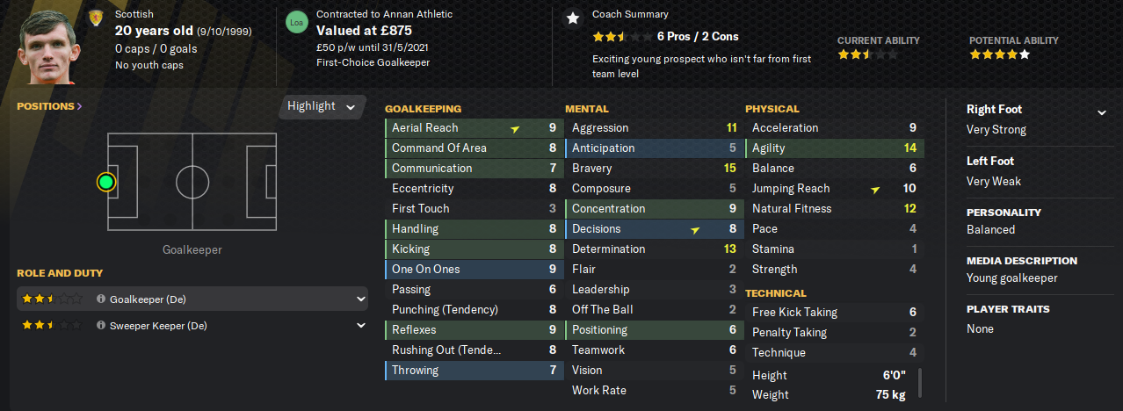Click the yellow arrow on the Decisions row
This screenshot has height=411, width=1123.
pos(695,230)
